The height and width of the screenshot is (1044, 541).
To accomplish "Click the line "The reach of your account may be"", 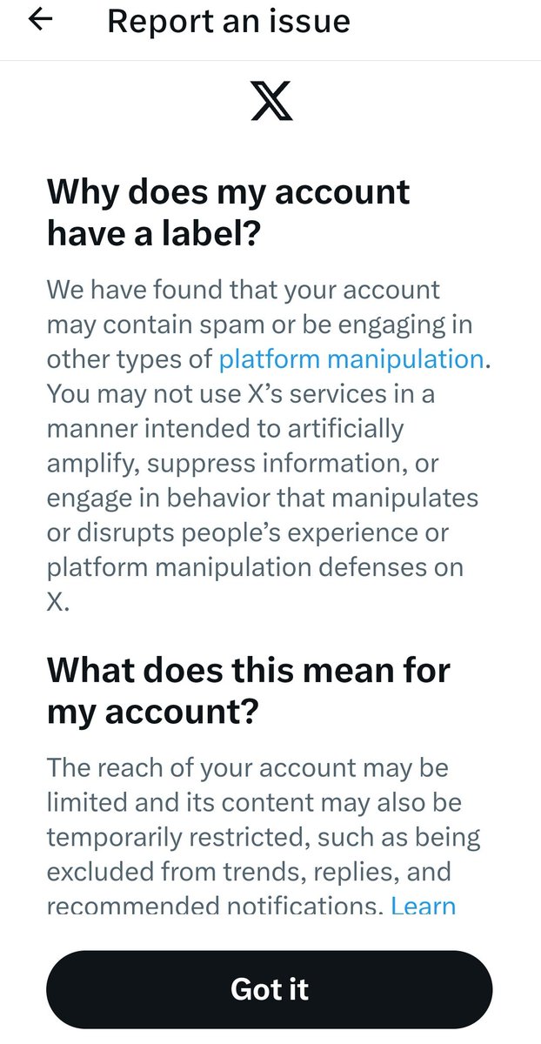I will click(248, 767).
